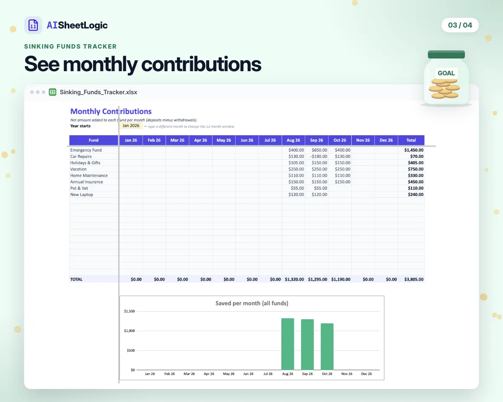This screenshot has height=402, width=503.
Task: Click the green spreadsheet file icon
Action: pos(53,92)
